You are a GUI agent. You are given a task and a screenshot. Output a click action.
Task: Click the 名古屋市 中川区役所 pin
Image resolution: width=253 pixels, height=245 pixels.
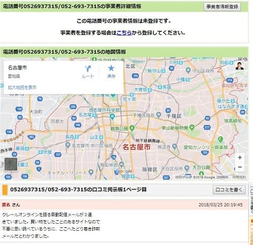pos(68,145)
